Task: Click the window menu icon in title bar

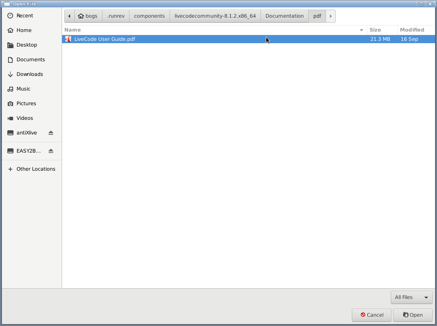Action: tap(7, 4)
